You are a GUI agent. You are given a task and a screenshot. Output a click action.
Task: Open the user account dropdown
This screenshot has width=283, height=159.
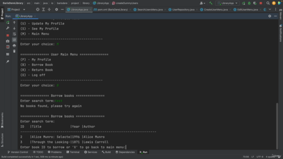(x=203, y=3)
